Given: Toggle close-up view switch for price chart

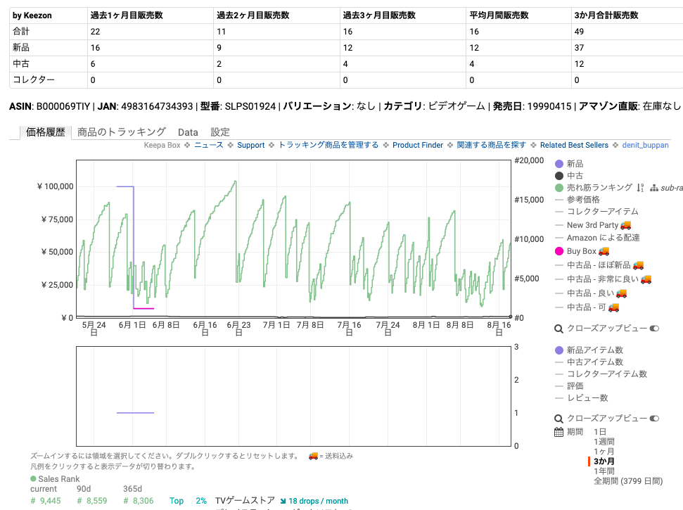Looking at the screenshot, I should [654, 329].
